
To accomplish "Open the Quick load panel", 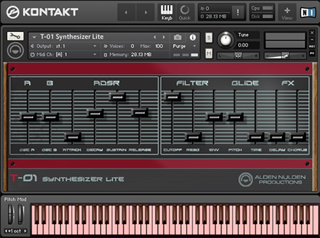I will point(185,12).
